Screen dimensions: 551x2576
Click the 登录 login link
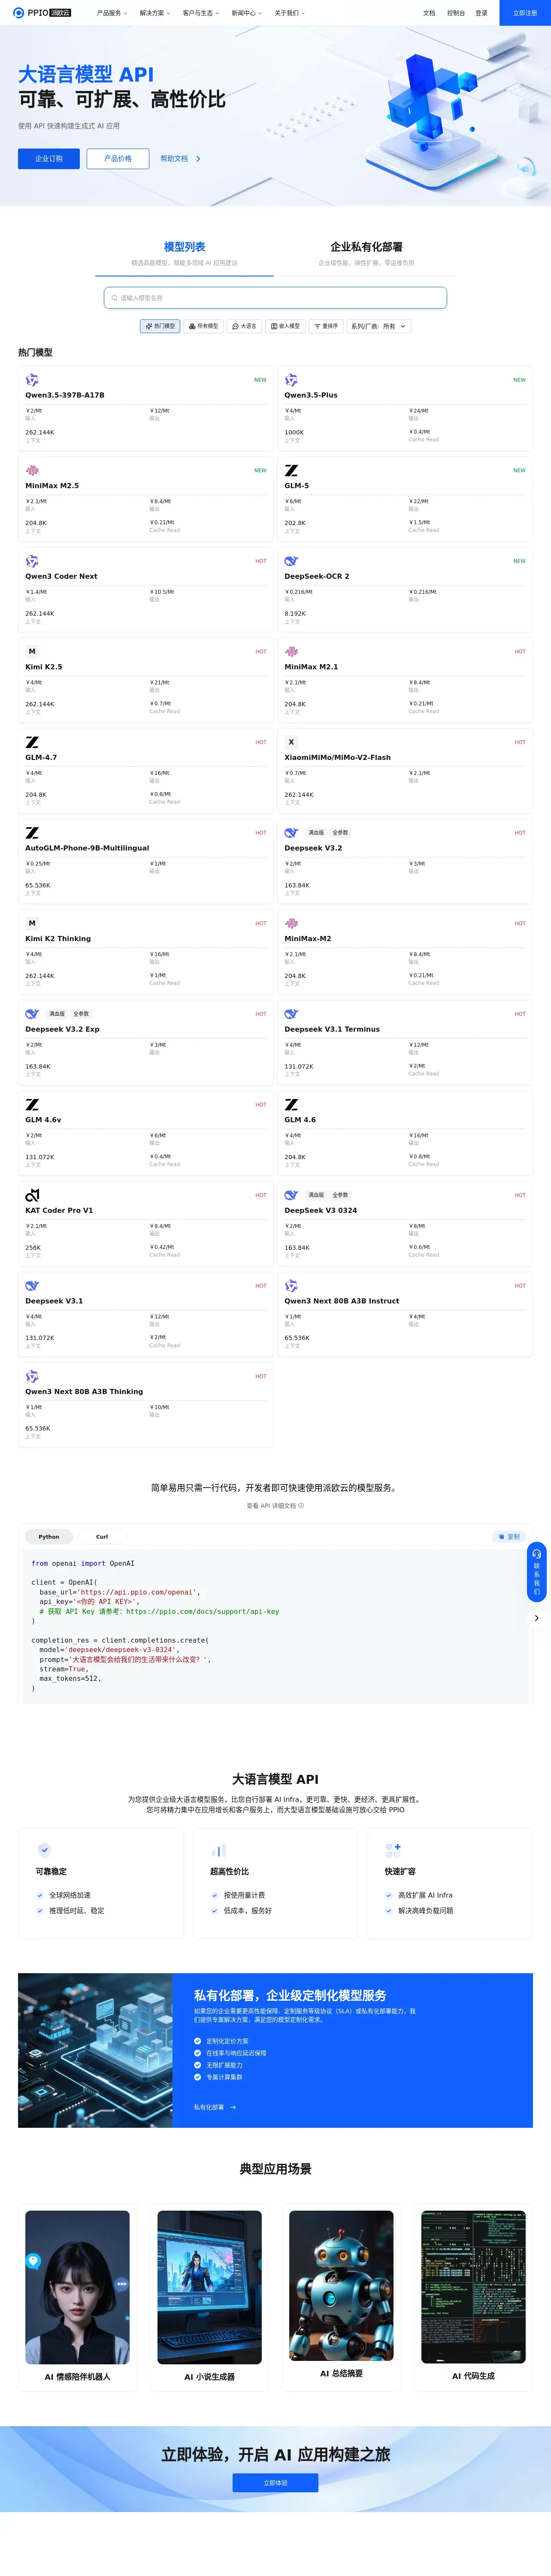tap(481, 13)
